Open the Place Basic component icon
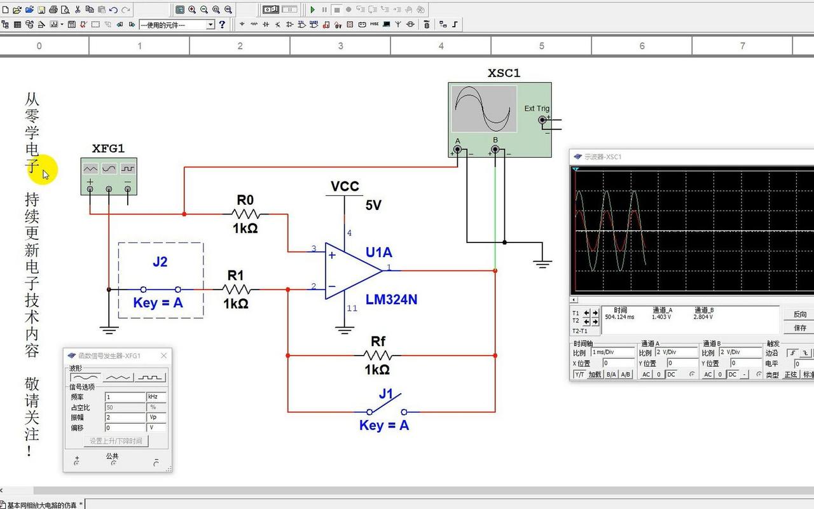 [254, 25]
